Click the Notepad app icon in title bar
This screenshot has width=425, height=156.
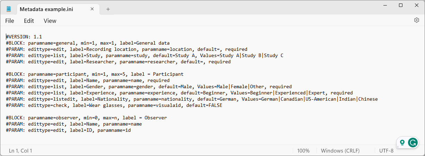point(9,9)
